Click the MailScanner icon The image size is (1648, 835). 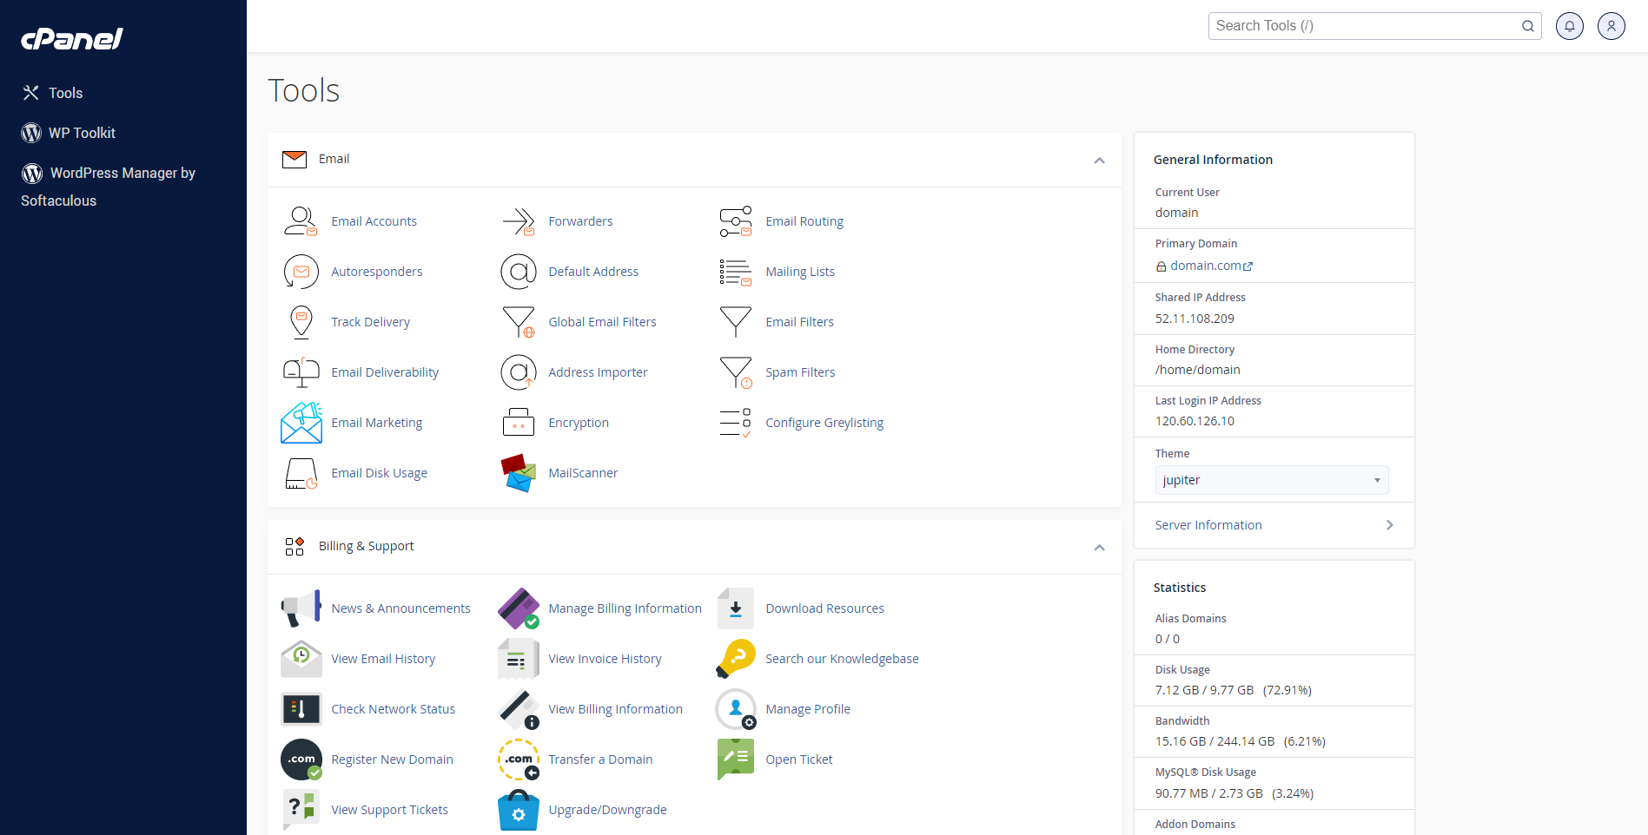point(518,473)
